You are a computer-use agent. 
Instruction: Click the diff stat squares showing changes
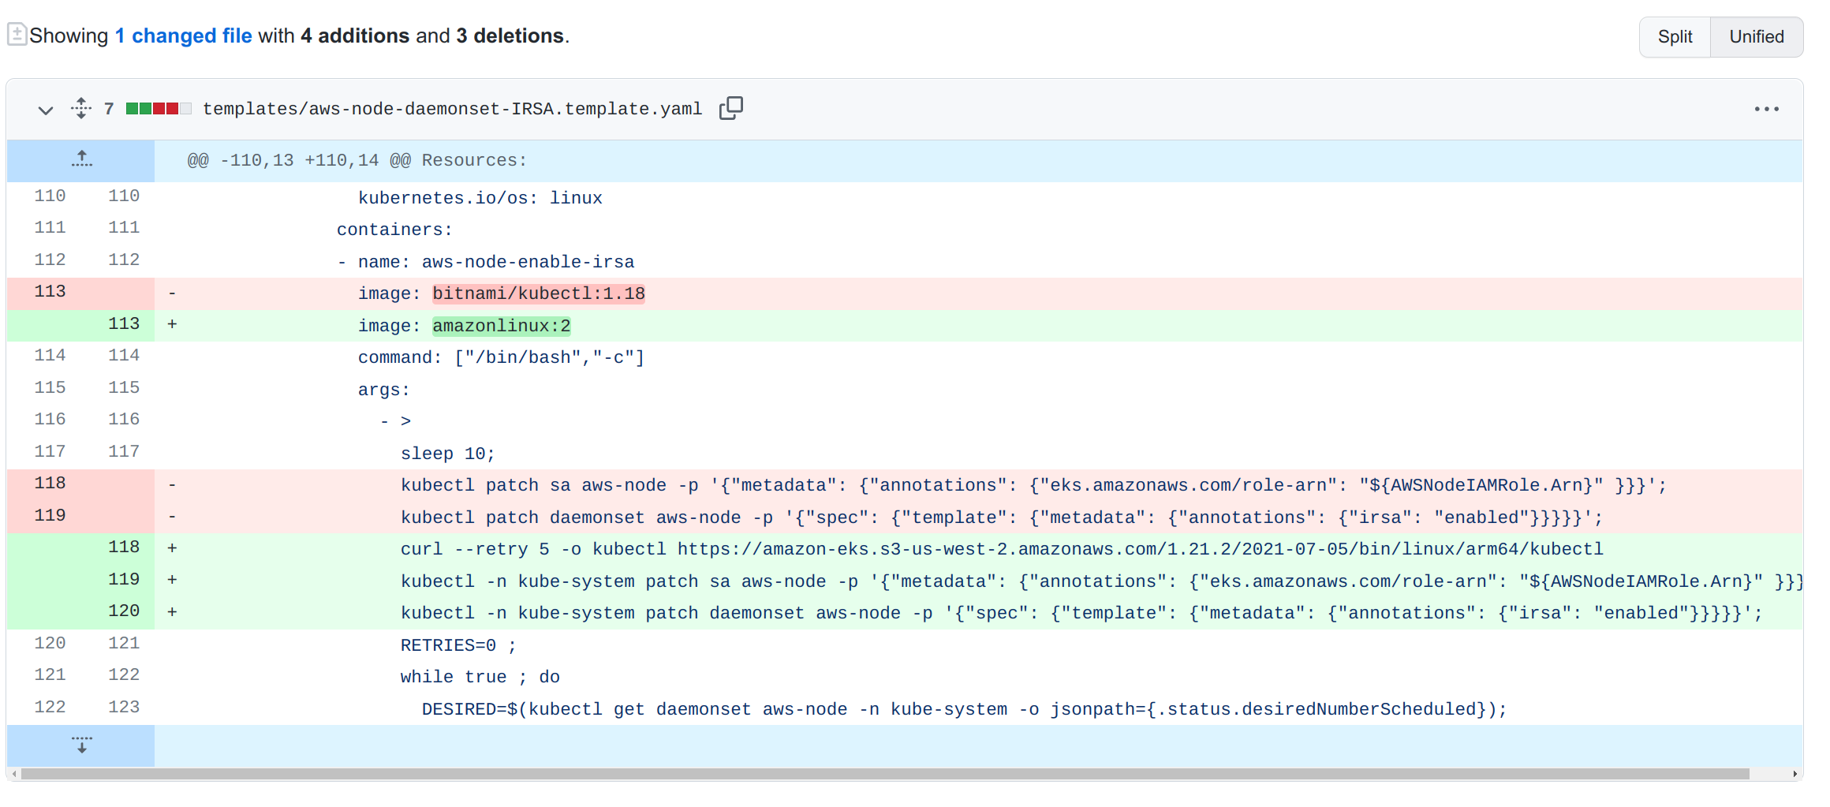(158, 108)
